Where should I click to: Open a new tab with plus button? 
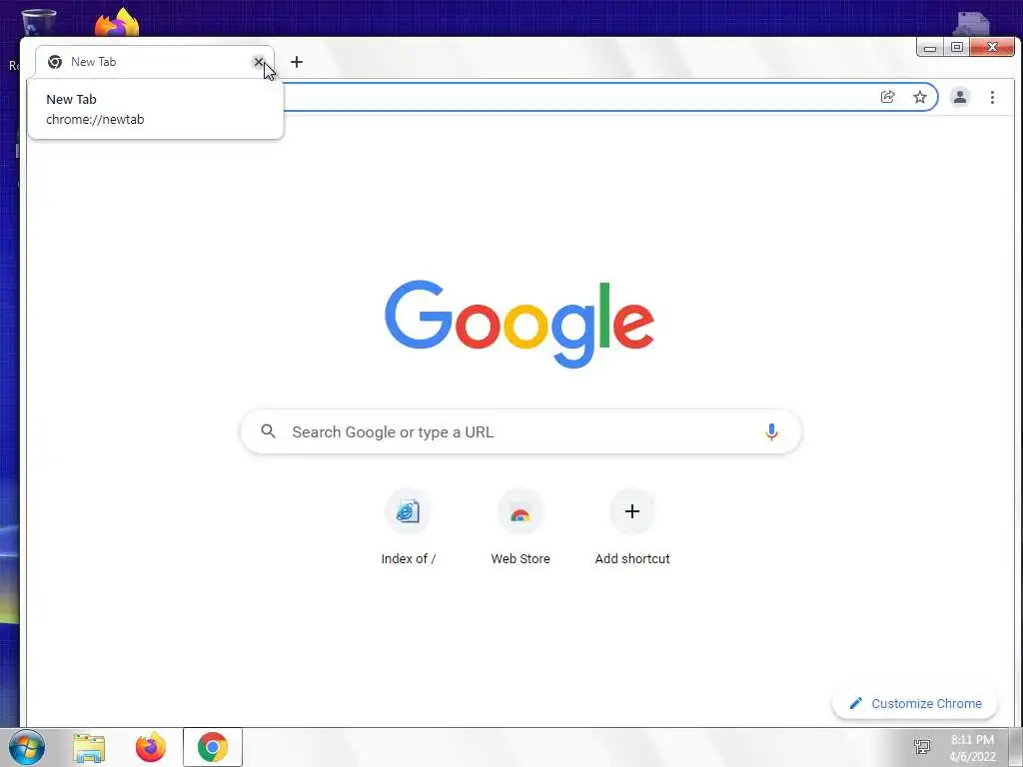297,62
